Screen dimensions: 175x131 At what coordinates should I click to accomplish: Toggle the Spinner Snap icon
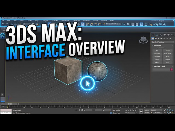coord(99,24)
